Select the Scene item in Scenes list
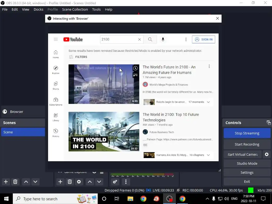The height and width of the screenshot is (204, 272). [x=23, y=132]
